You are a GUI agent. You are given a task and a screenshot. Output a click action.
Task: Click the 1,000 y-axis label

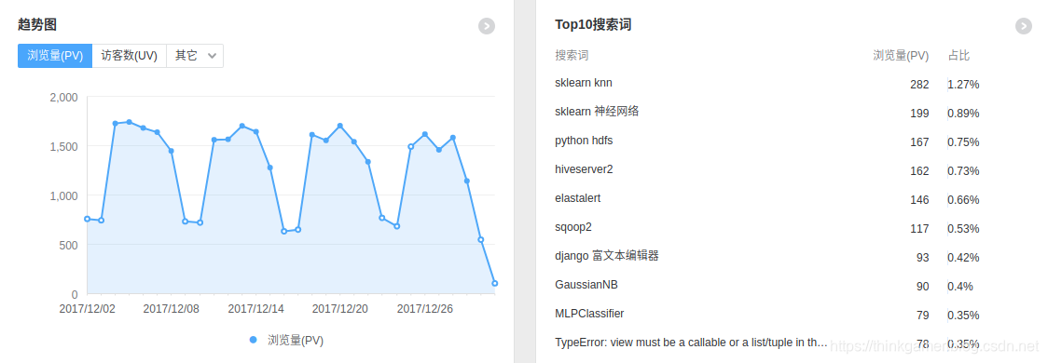coord(64,195)
